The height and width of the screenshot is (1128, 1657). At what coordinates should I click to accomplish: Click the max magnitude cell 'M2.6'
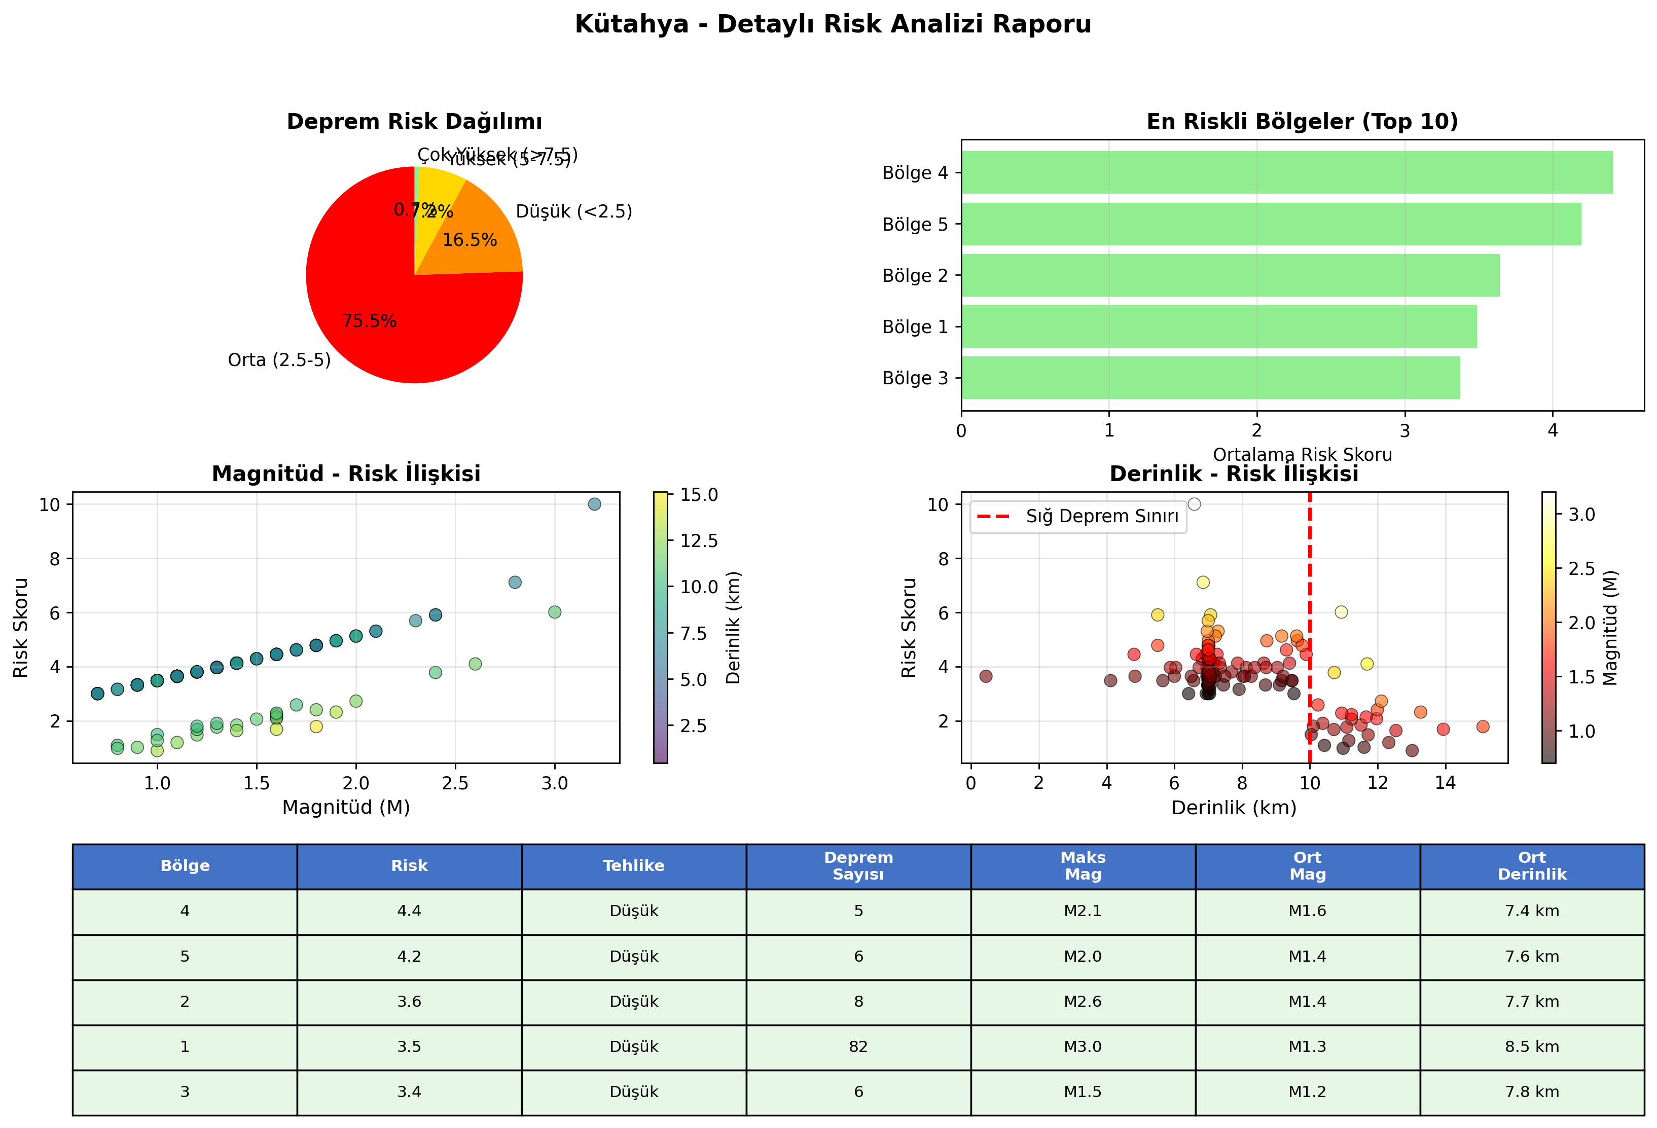1083,1002
